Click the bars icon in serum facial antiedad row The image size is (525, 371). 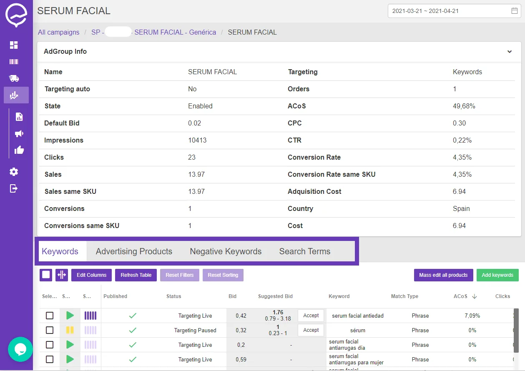90,316
